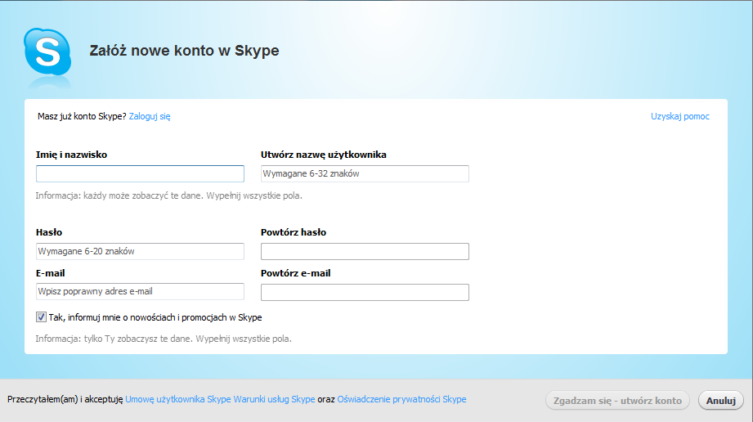Open Umowę użytkownika Skype link

click(178, 399)
